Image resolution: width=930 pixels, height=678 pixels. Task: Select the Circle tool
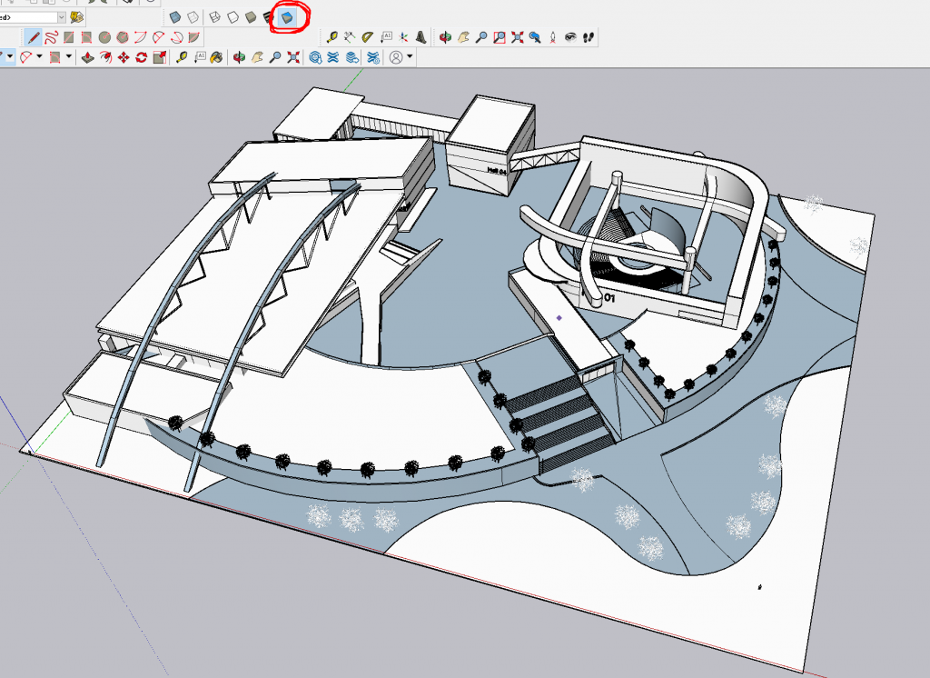click(x=104, y=36)
